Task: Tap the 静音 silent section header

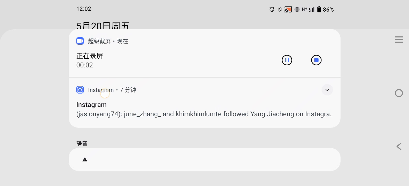Action: click(82, 143)
